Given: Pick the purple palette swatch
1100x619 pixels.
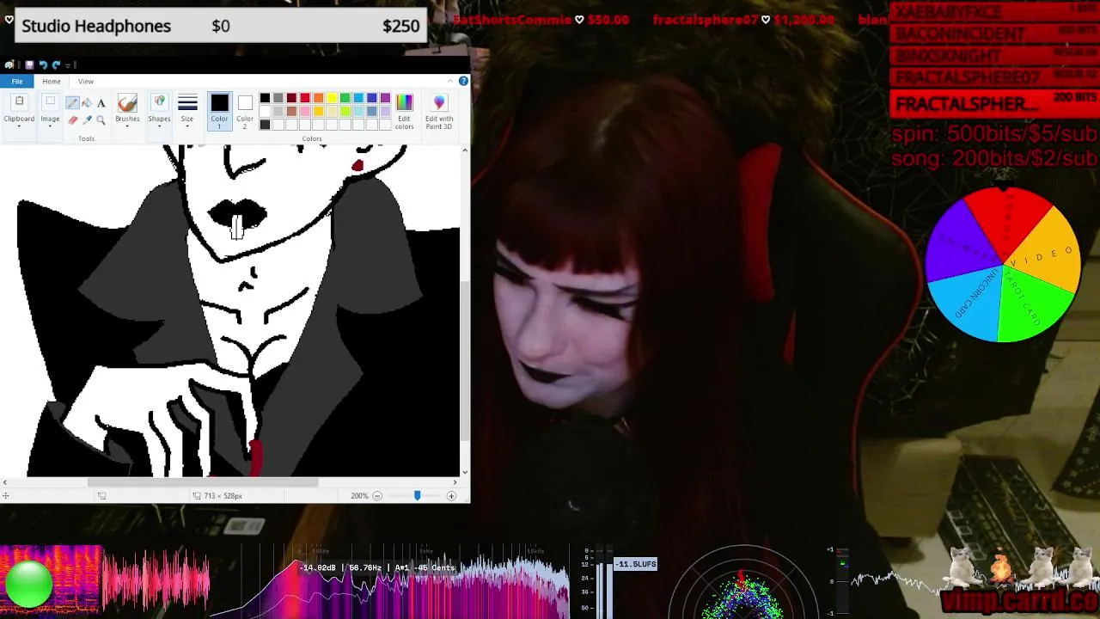Looking at the screenshot, I should pos(385,98).
